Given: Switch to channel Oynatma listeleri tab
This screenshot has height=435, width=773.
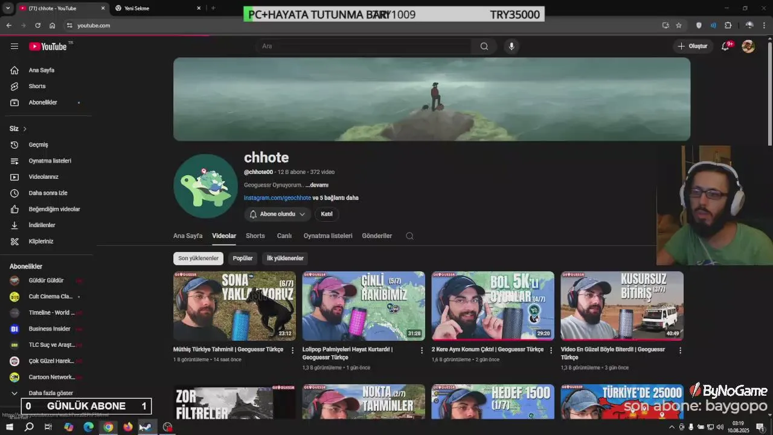Looking at the screenshot, I should pos(328,236).
